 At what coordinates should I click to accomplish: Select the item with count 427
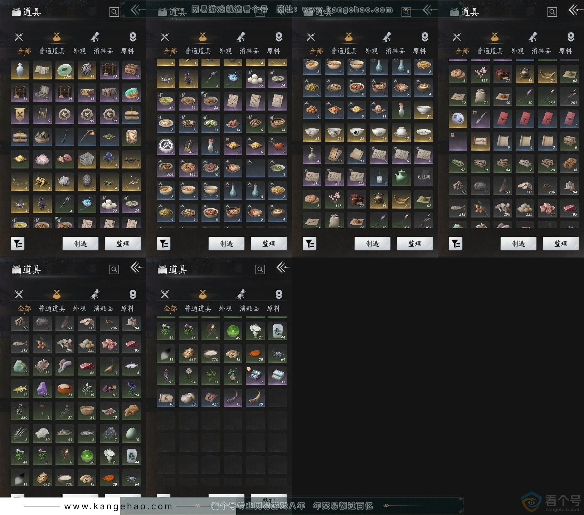coord(211,398)
